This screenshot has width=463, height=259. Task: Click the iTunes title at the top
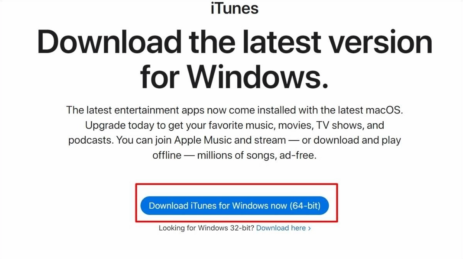click(x=235, y=8)
